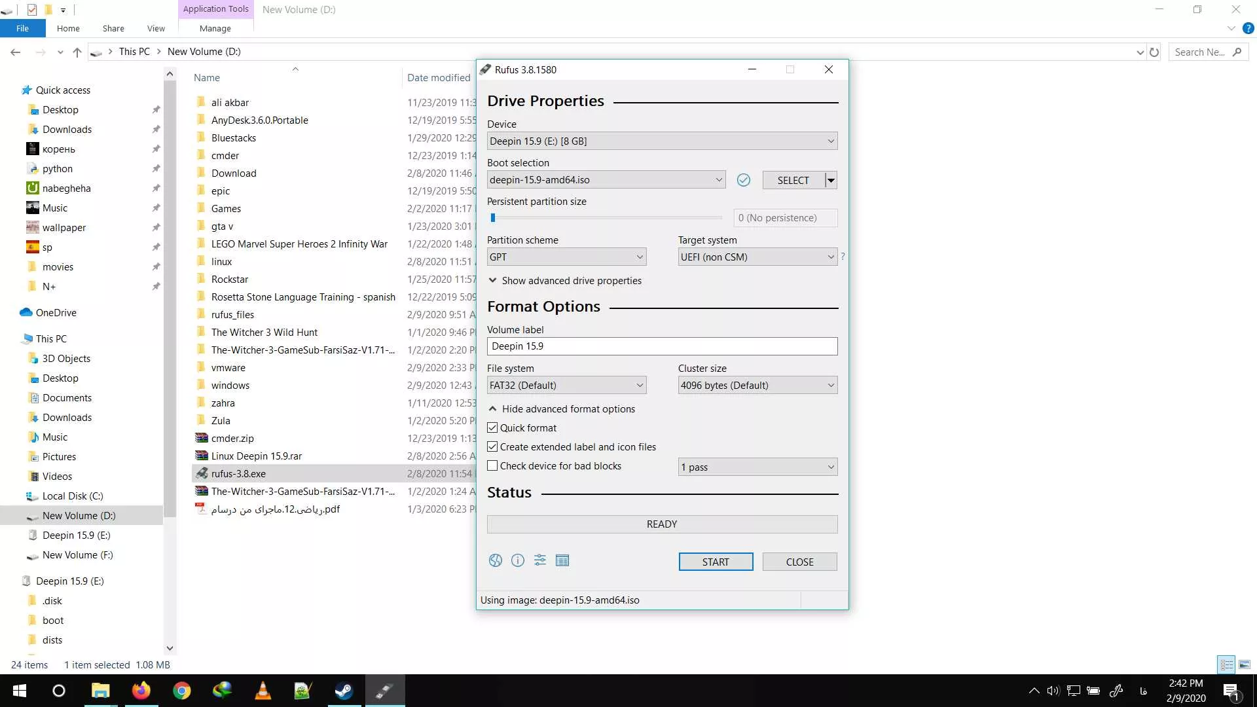Click the SELECT image button

point(793,180)
